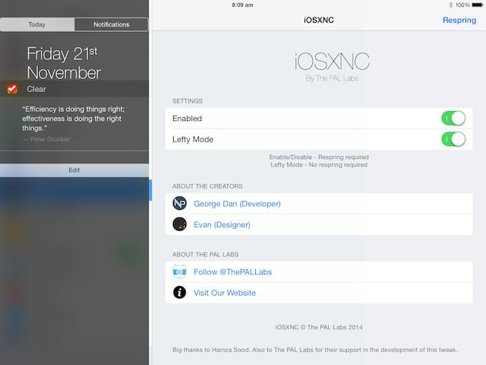Tap the PAL Labs icon beside Follow
This screenshot has height=365, width=486.
pyautogui.click(x=179, y=271)
